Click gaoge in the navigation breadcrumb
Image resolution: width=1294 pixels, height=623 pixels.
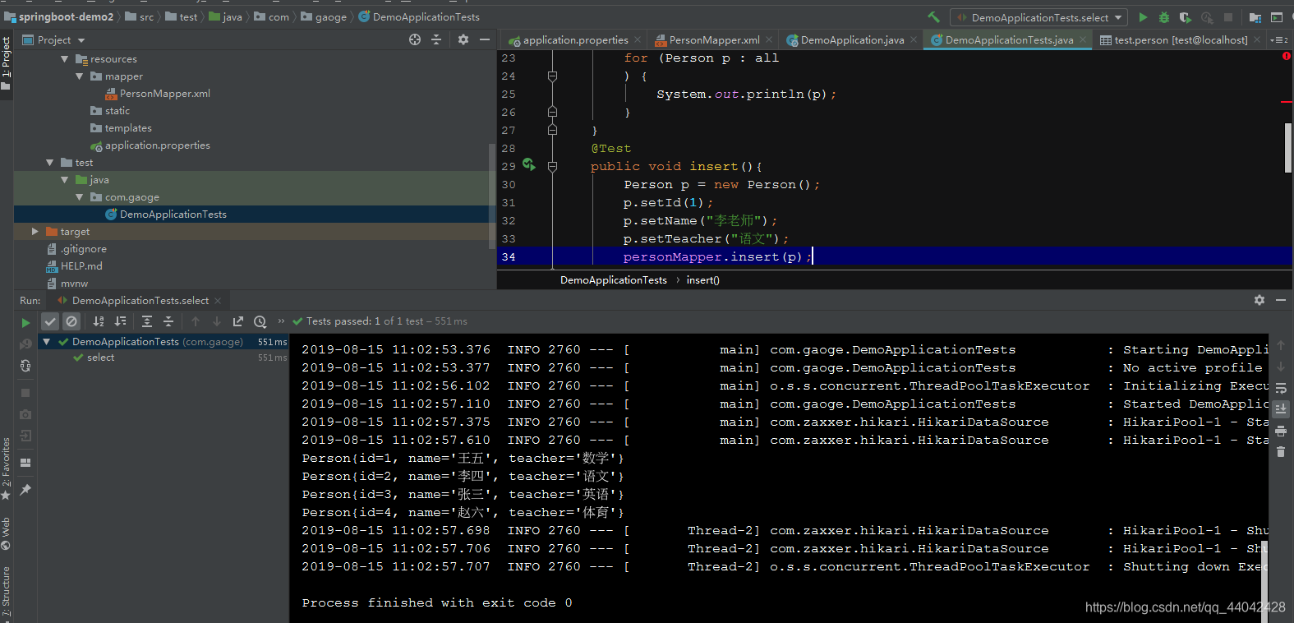click(x=325, y=16)
